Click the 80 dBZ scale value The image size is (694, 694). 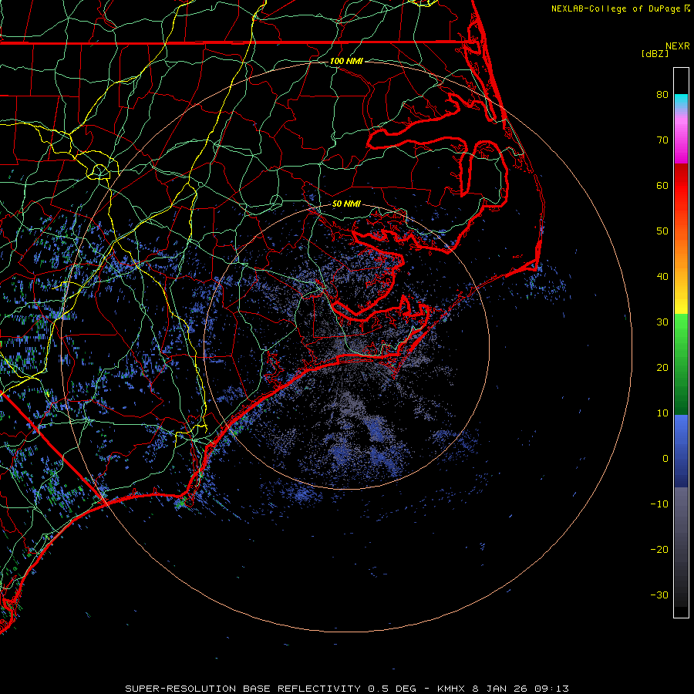pyautogui.click(x=662, y=94)
